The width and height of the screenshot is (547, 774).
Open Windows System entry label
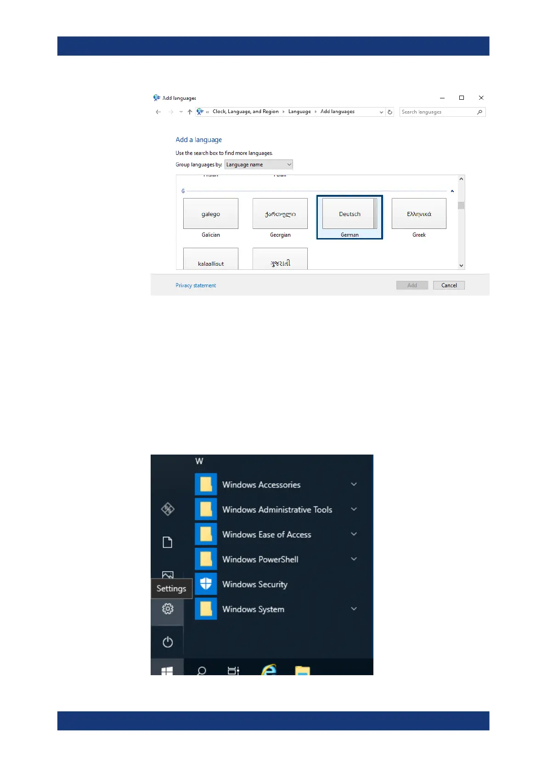tap(253, 609)
